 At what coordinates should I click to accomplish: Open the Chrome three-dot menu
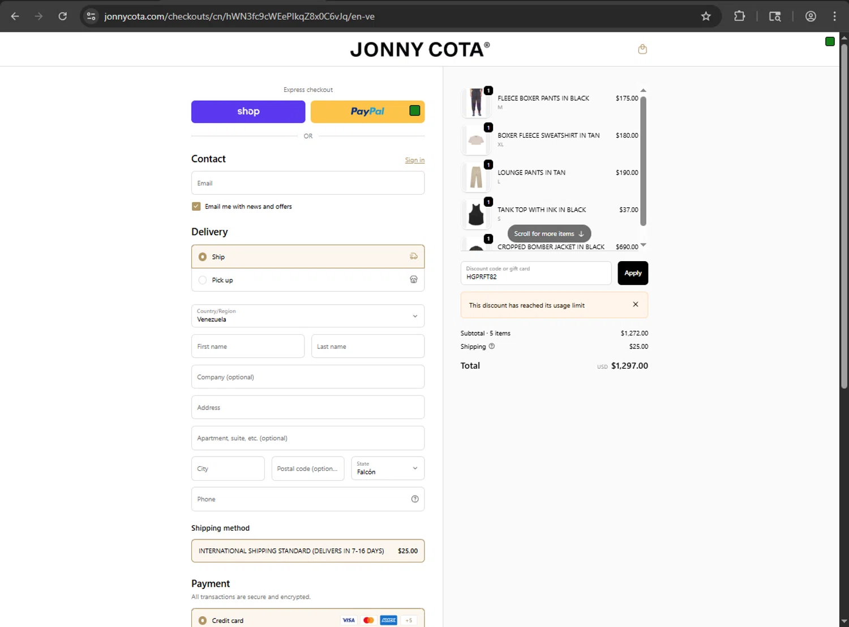(834, 16)
